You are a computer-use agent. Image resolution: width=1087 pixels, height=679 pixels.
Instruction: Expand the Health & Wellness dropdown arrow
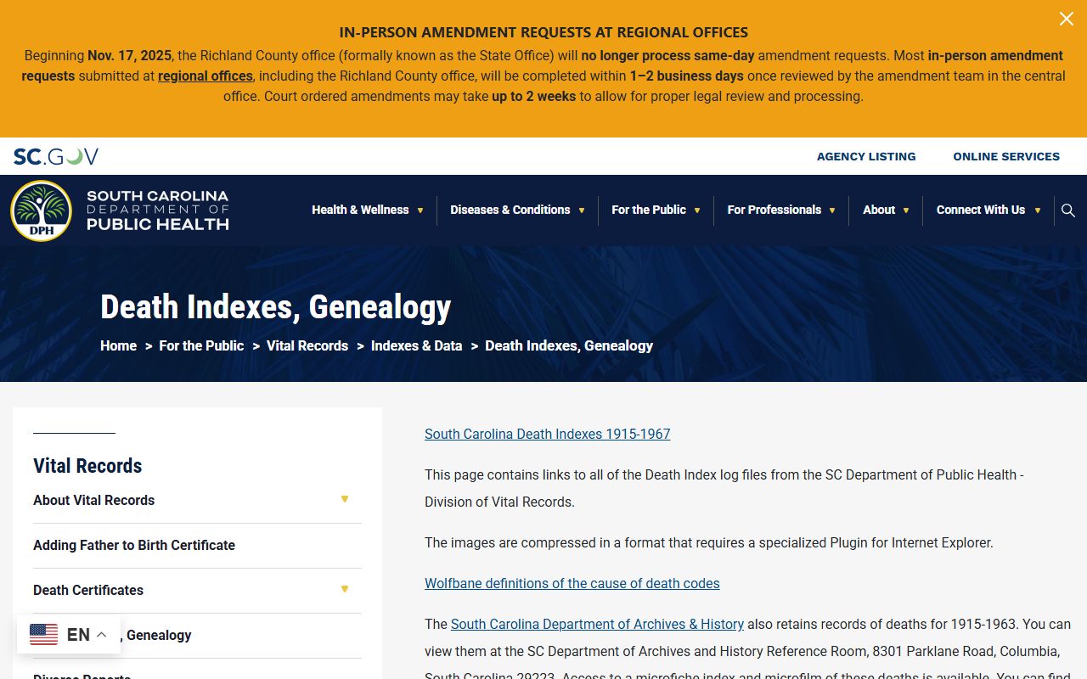[x=420, y=210]
